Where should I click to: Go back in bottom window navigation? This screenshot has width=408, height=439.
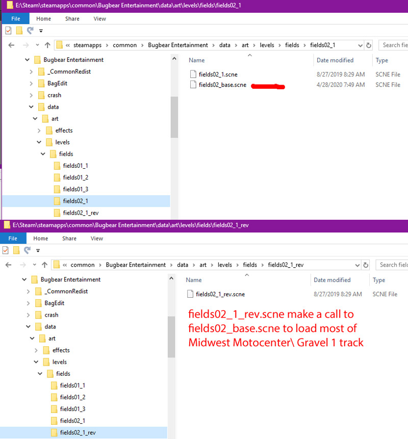pos(8,265)
